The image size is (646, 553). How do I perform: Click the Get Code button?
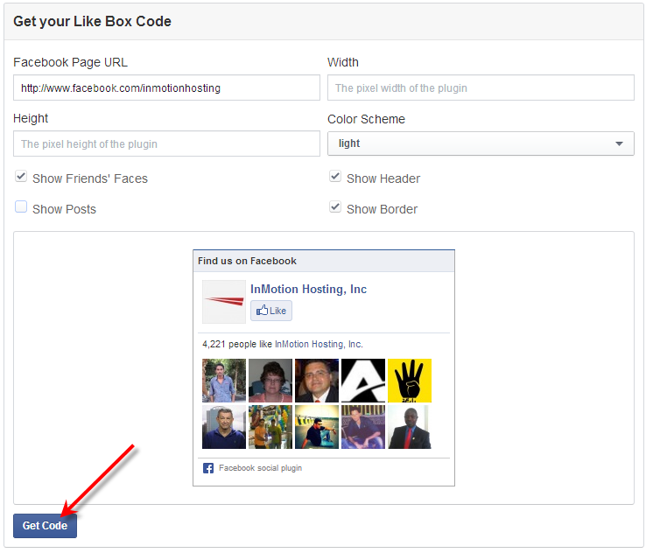(x=45, y=525)
